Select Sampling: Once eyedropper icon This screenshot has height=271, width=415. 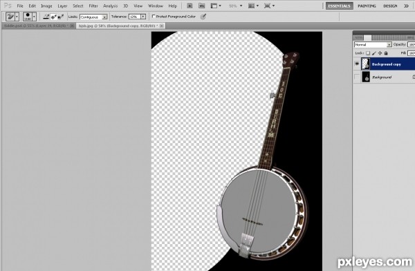54,17
